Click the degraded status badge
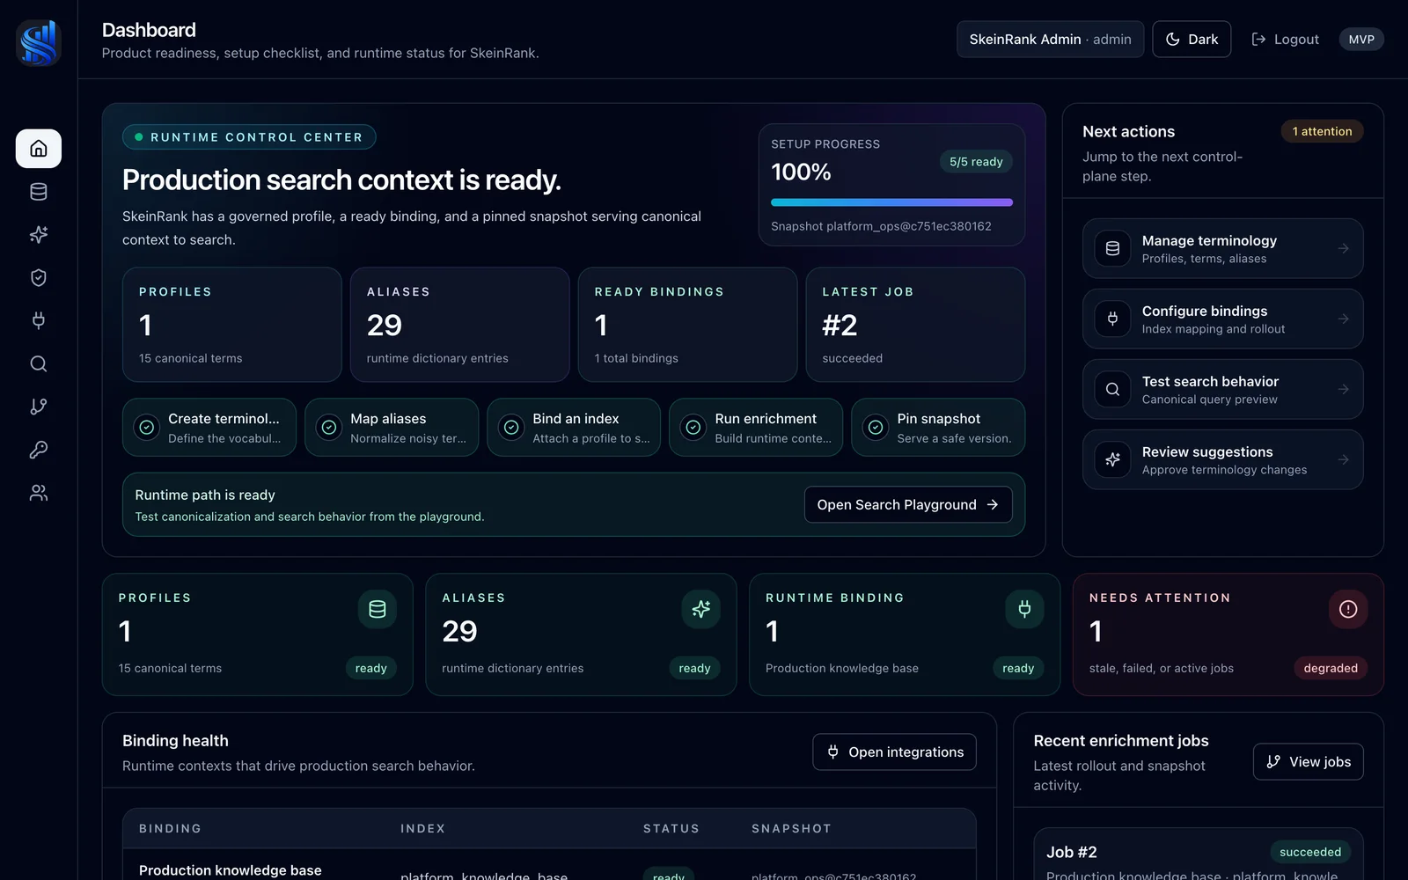Viewport: 1408px width, 880px height. [x=1331, y=669]
